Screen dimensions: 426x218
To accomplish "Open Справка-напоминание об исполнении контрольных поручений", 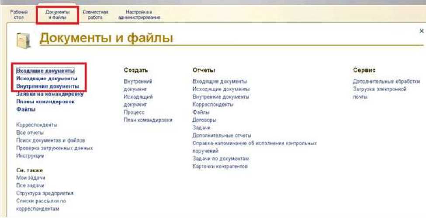I will (x=255, y=146).
